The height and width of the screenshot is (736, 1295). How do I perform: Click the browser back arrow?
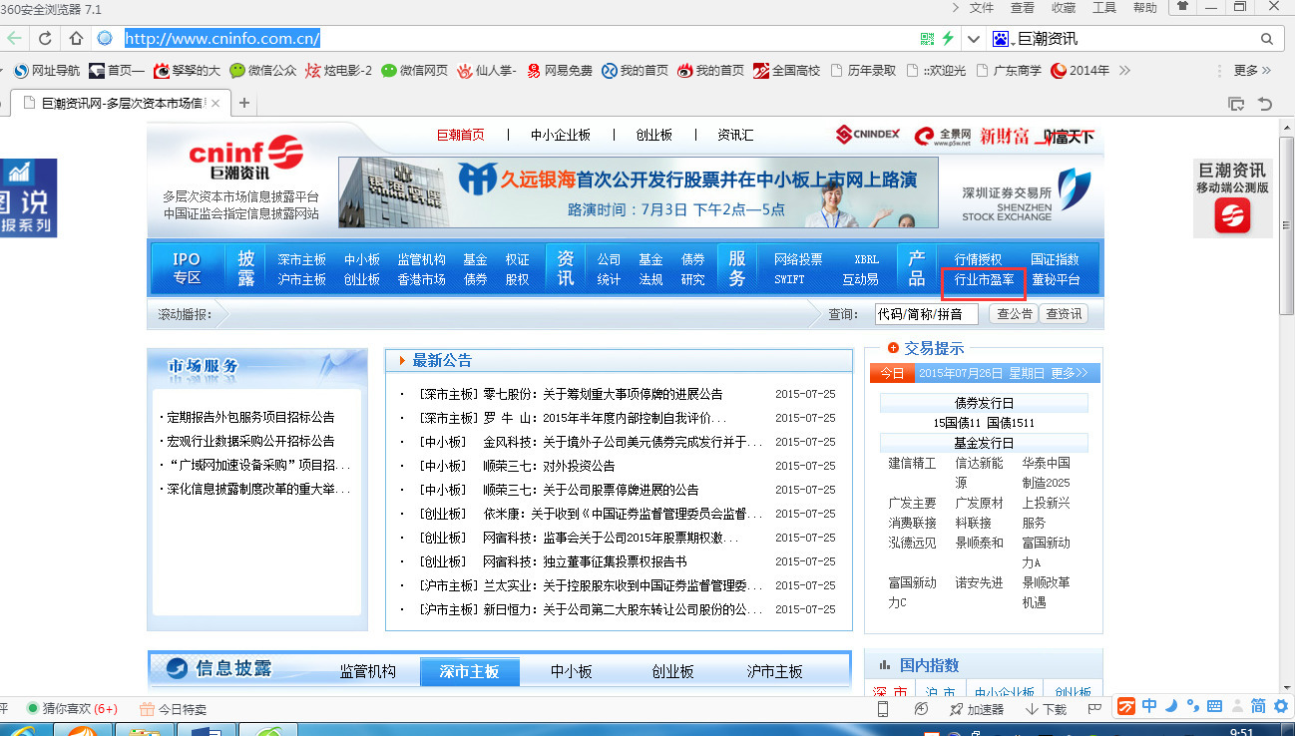[14, 39]
